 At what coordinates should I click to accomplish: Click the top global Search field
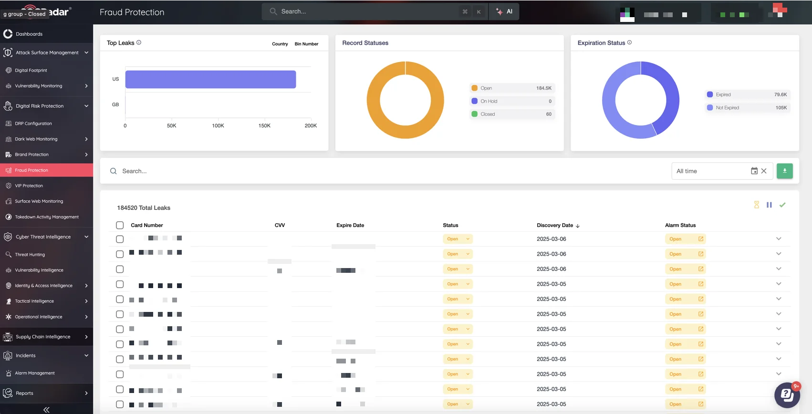tap(375, 11)
